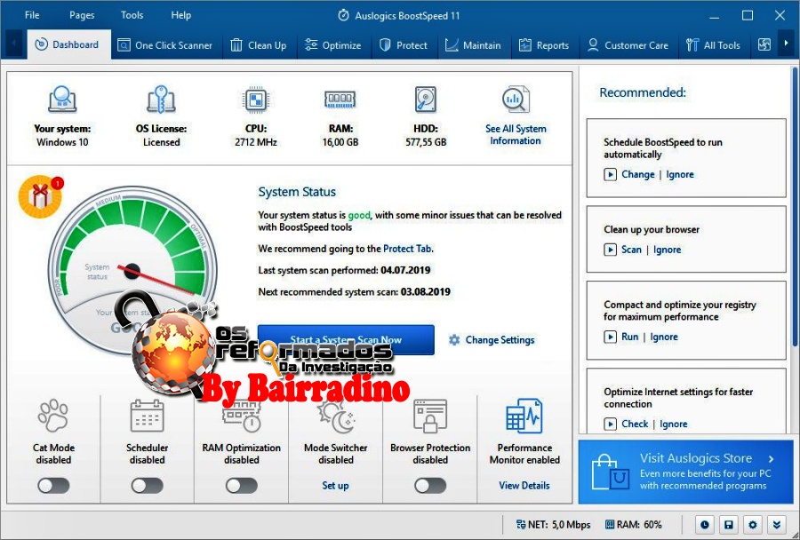Click View Details under Performance Monitor
Image resolution: width=800 pixels, height=540 pixels.
click(524, 486)
